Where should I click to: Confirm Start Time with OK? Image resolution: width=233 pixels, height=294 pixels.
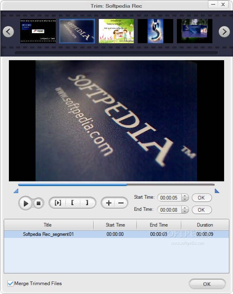pyautogui.click(x=202, y=197)
